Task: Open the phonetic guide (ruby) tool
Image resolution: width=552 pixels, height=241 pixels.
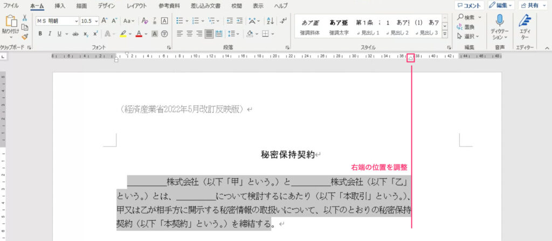Action: [155, 21]
